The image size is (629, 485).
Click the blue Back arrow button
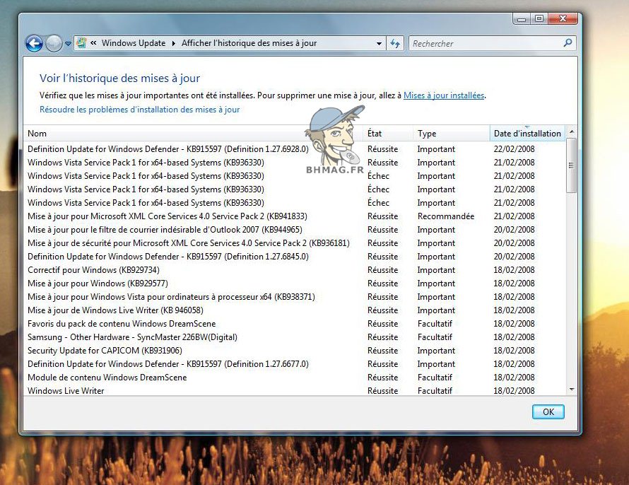pyautogui.click(x=34, y=43)
